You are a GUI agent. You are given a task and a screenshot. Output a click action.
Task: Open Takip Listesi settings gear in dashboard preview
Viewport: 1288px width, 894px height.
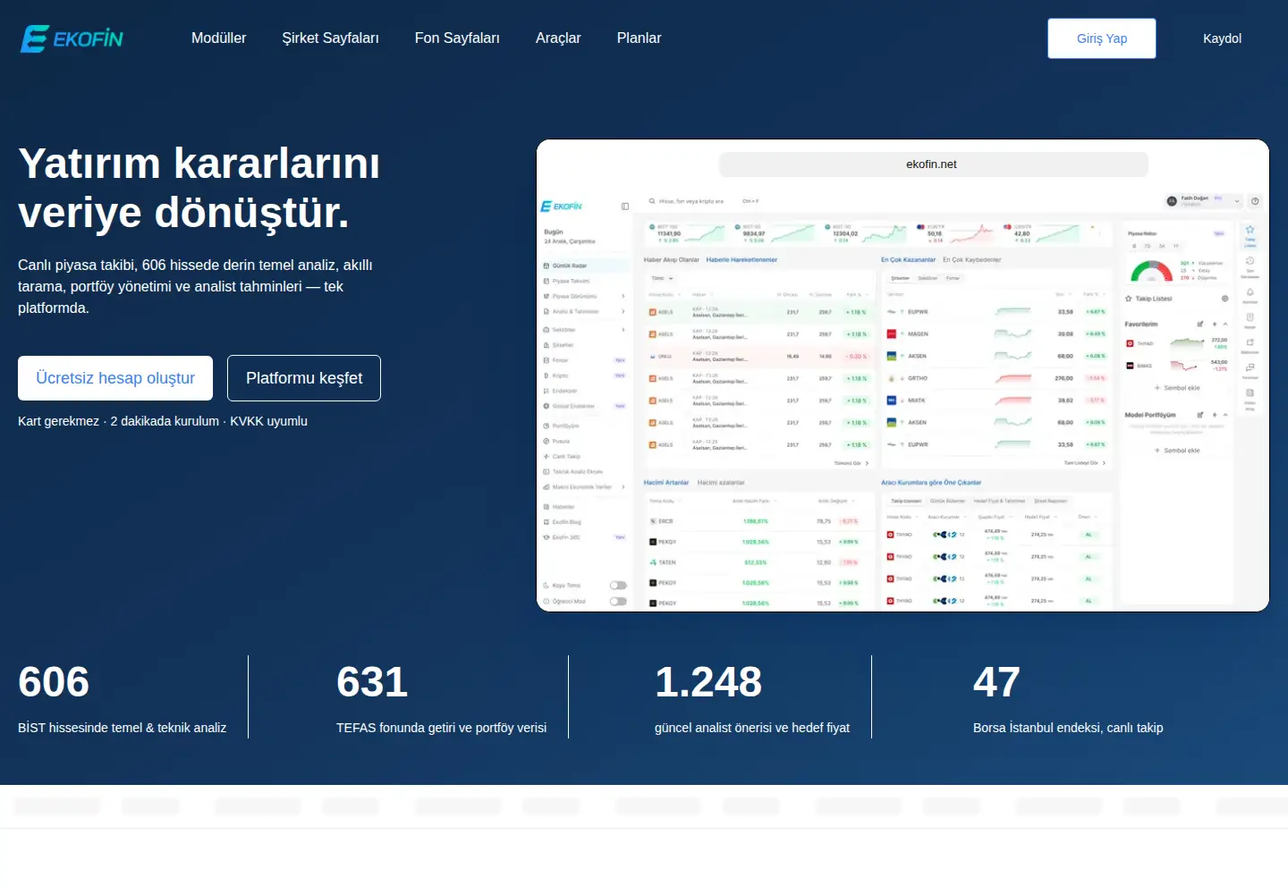(1225, 299)
